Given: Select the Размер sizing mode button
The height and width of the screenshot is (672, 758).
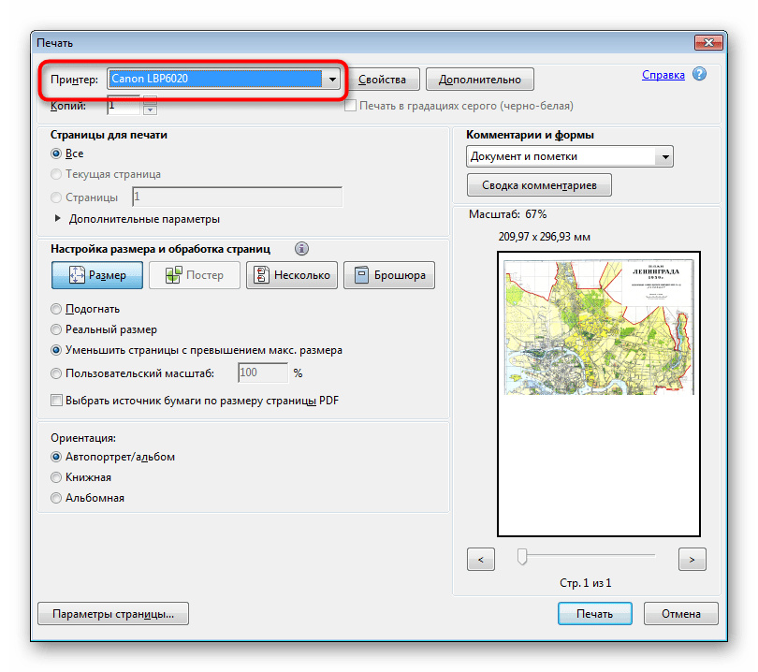Looking at the screenshot, I should click(x=97, y=275).
